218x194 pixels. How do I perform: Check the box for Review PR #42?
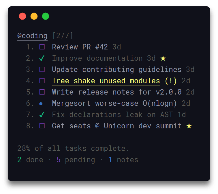[42, 47]
